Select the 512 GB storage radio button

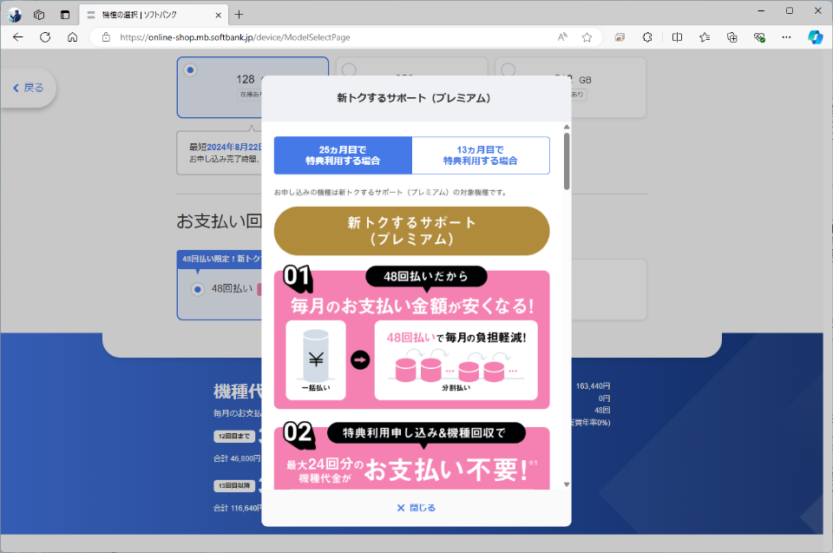[507, 69]
